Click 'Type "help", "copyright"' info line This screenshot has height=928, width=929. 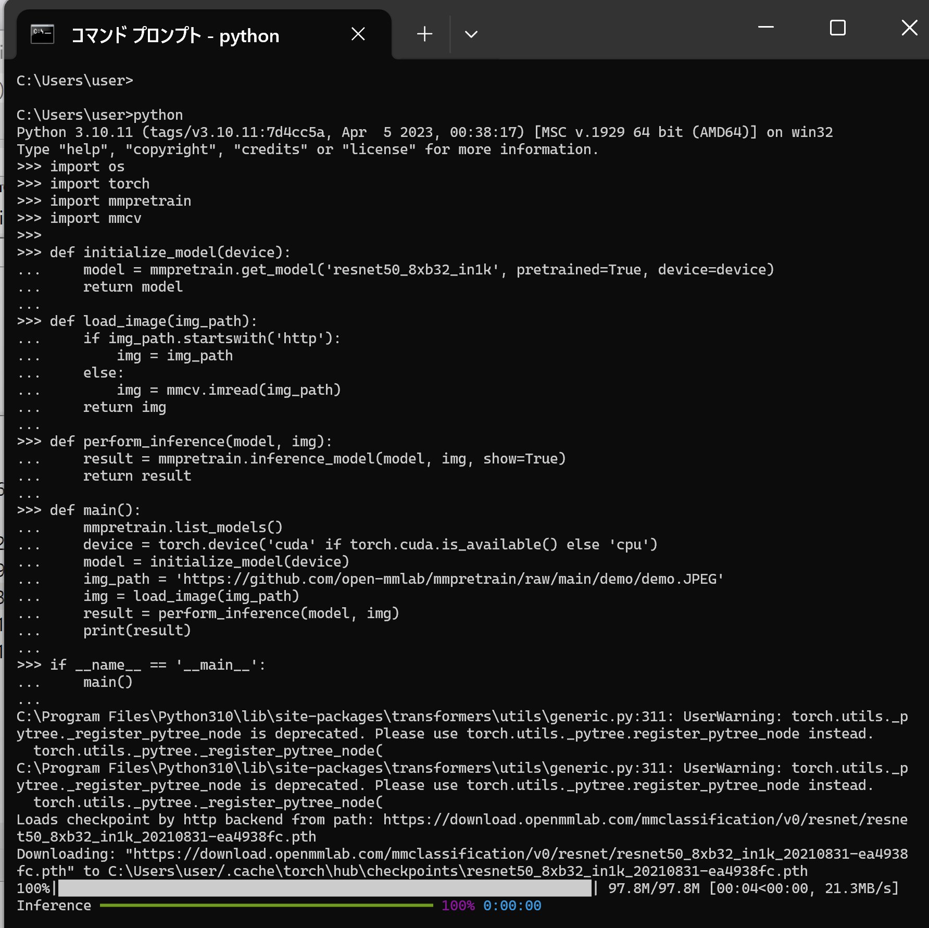point(308,149)
